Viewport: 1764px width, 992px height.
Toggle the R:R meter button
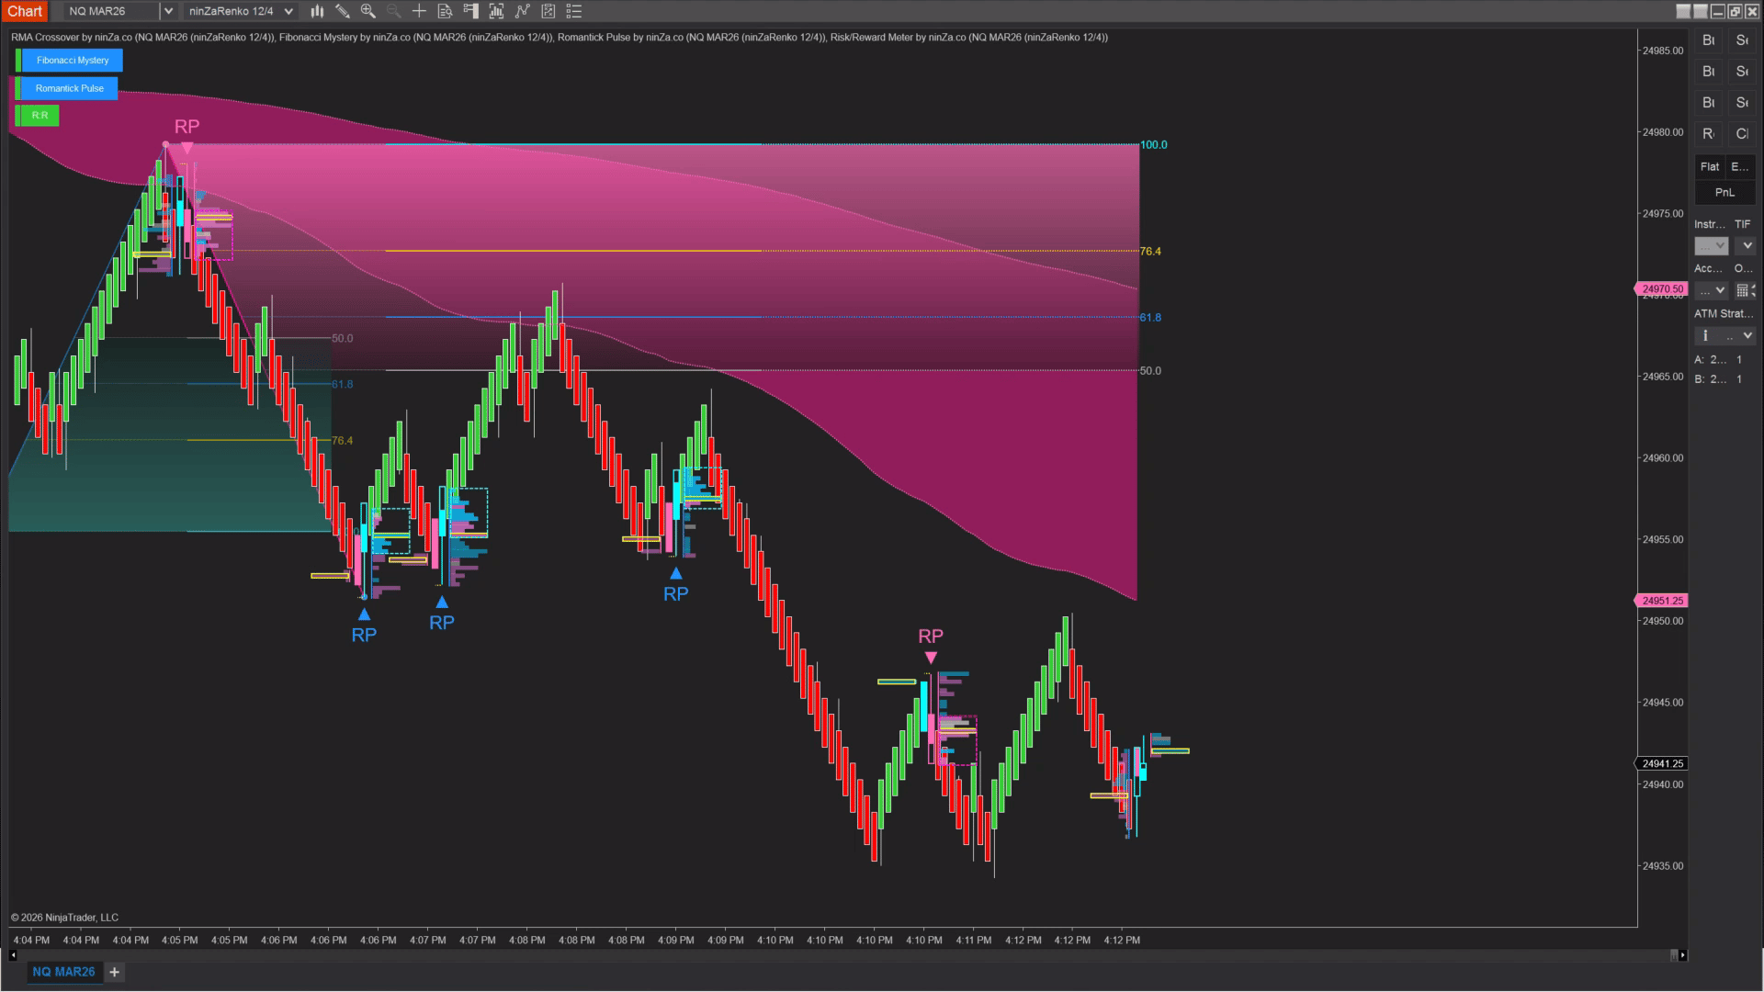coord(40,116)
